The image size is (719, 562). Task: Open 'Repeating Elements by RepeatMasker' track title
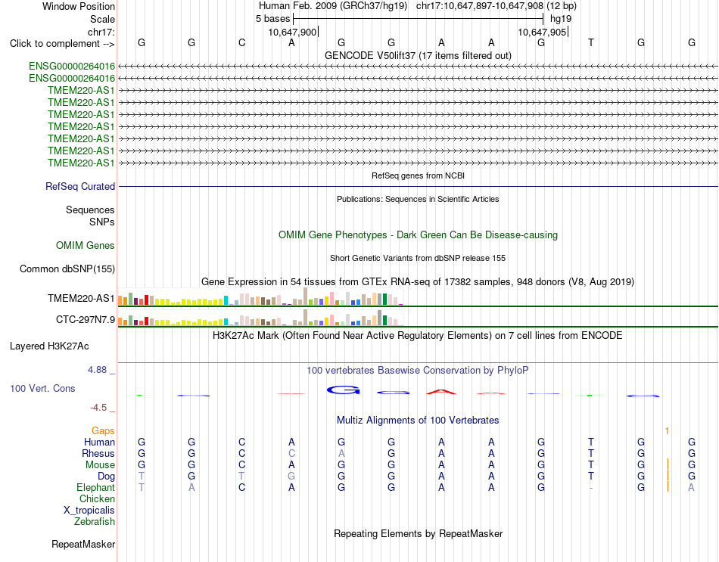[418, 534]
